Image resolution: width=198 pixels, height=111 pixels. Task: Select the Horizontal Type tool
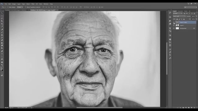coord(2,54)
